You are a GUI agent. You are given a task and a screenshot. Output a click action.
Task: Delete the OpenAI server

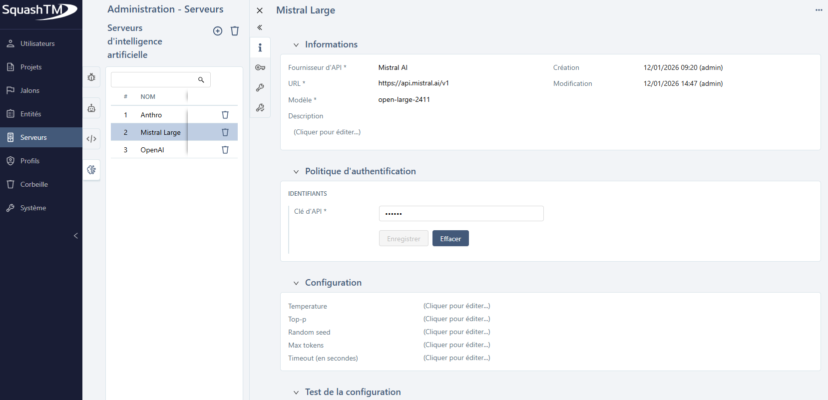pos(225,150)
